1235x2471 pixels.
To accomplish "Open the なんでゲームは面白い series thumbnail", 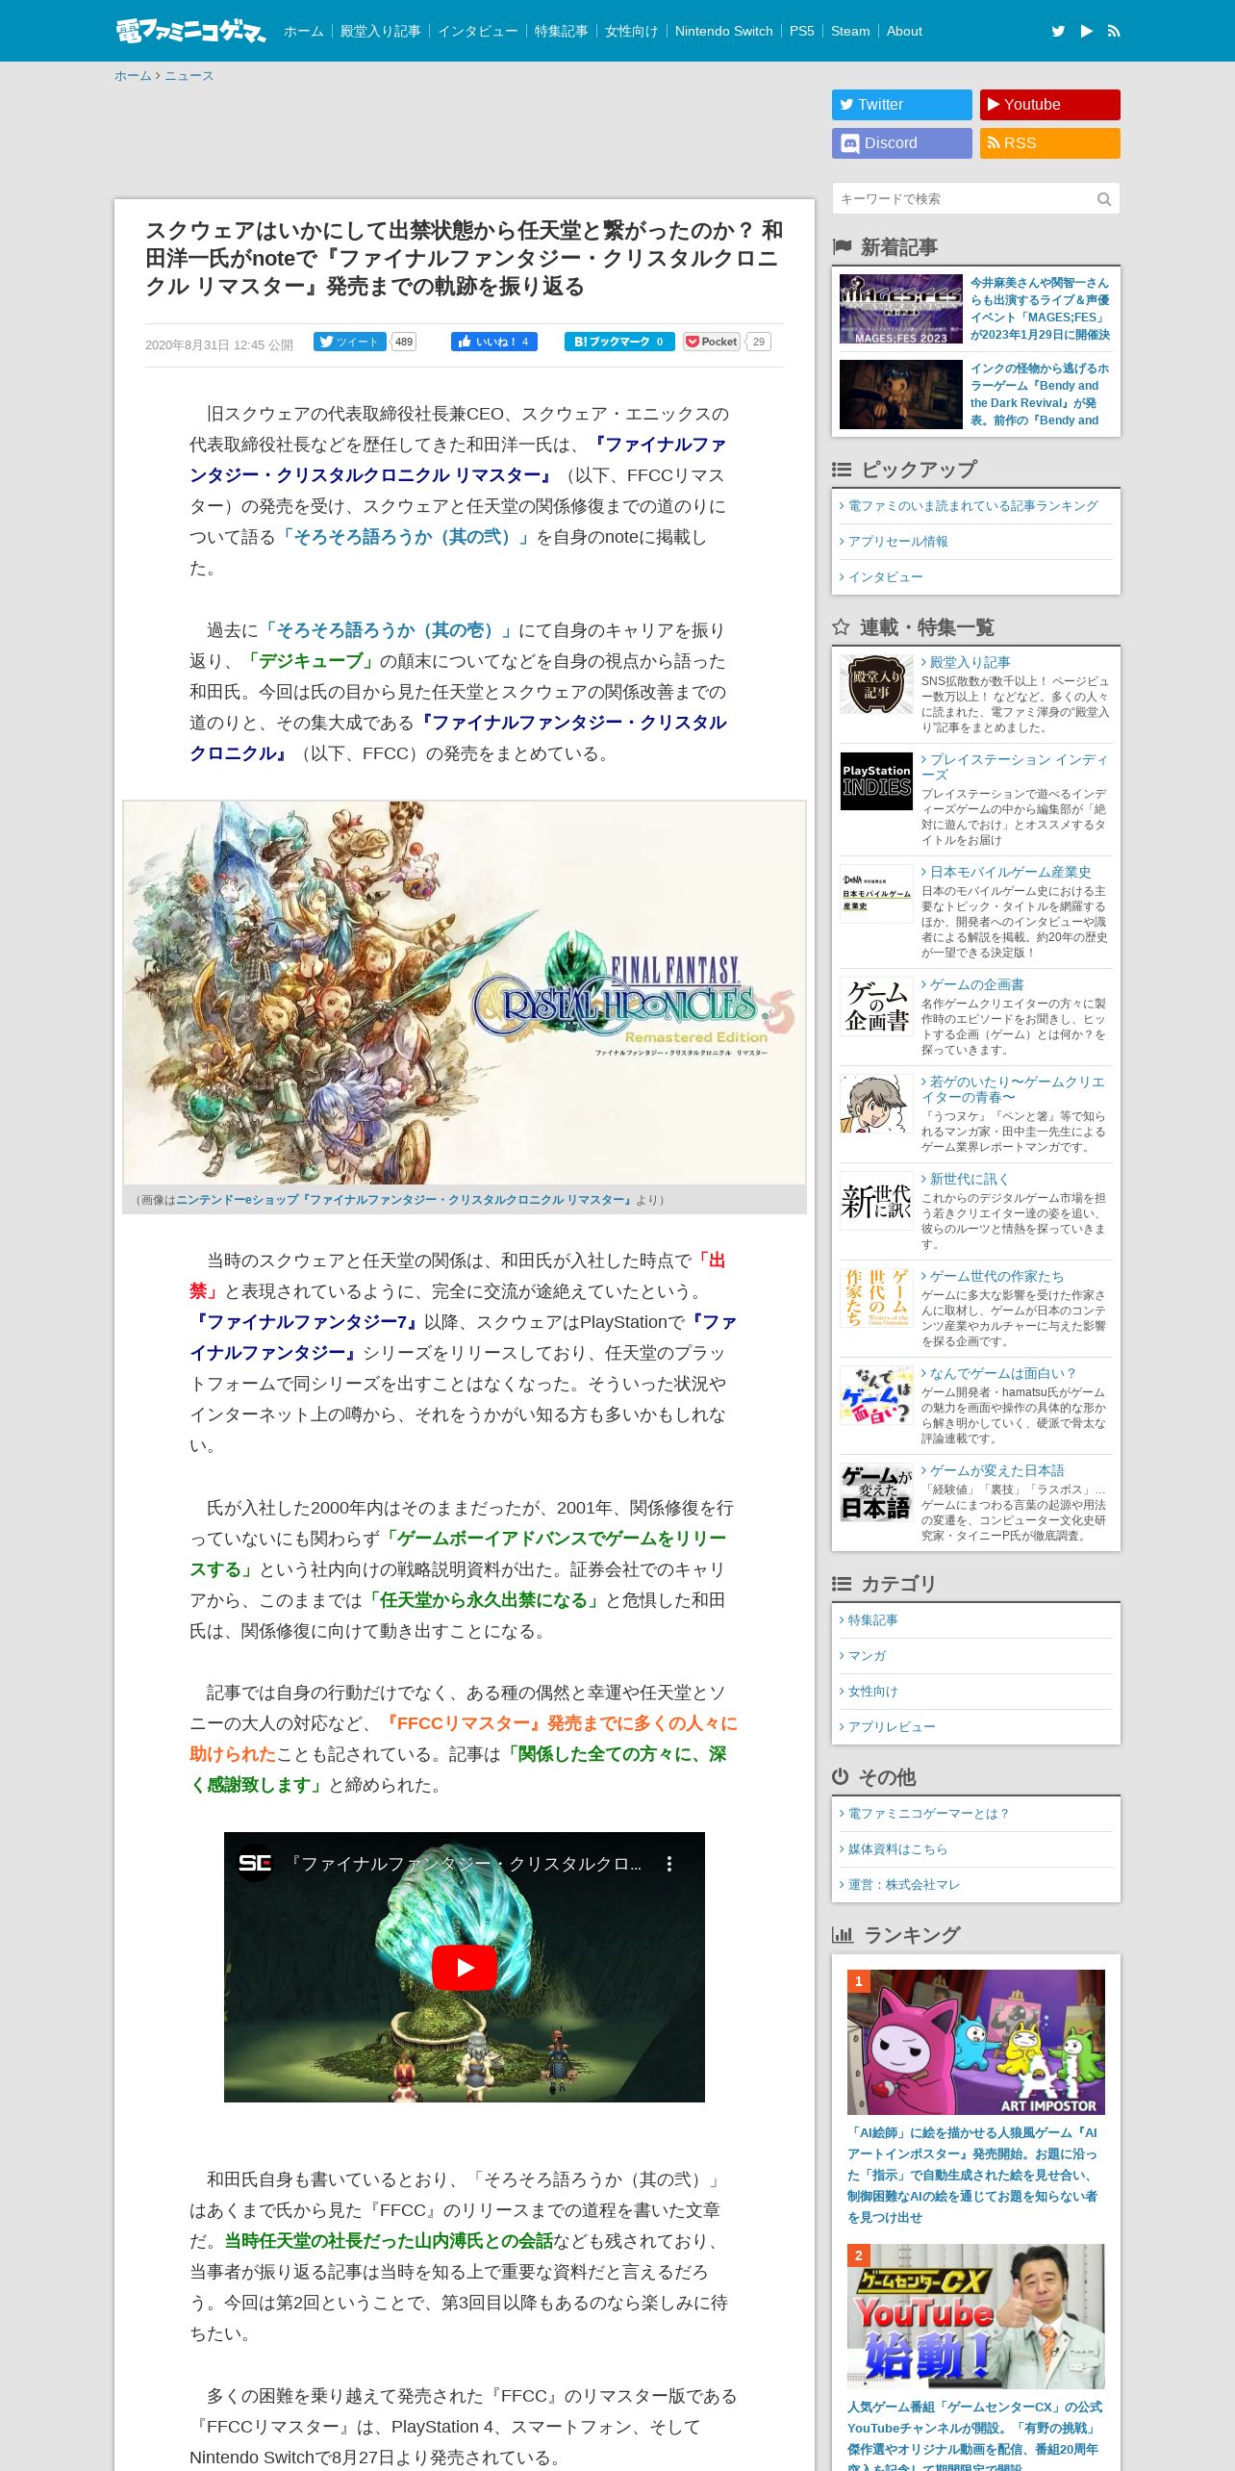I will click(x=876, y=1395).
